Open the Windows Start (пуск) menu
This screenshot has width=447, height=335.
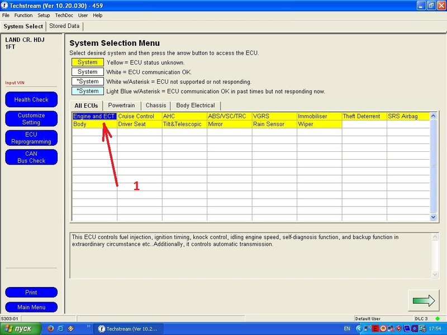point(18,329)
